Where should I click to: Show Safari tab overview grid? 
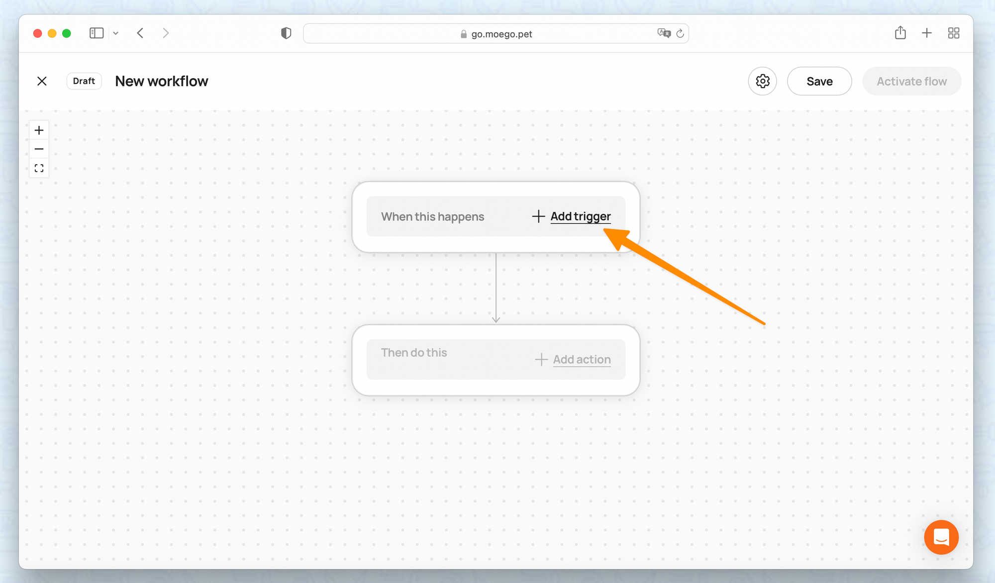coord(953,33)
